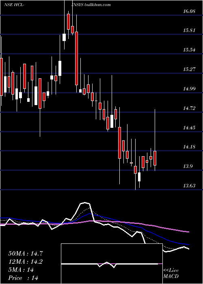Click the 12MA : 14.2 readout
This screenshot has height=284, width=203.
click(26, 262)
